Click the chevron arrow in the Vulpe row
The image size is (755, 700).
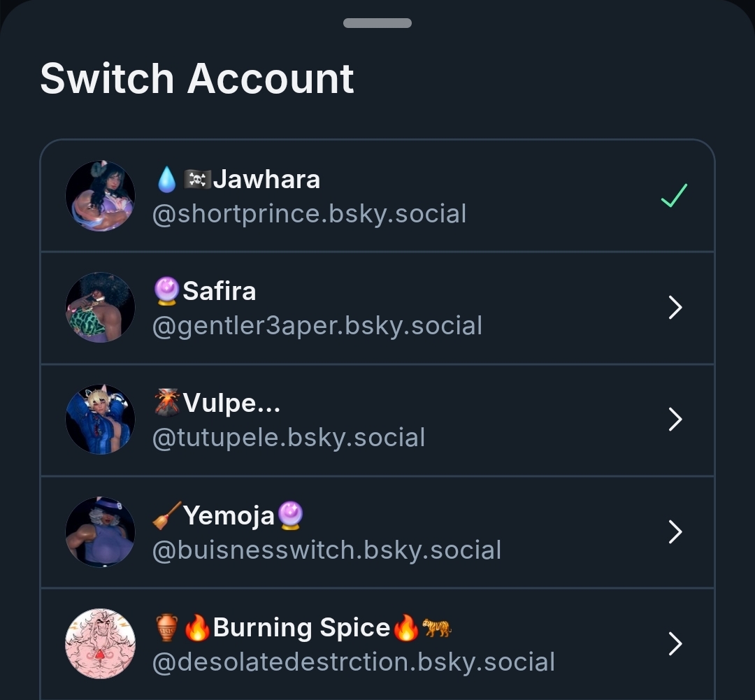(675, 420)
